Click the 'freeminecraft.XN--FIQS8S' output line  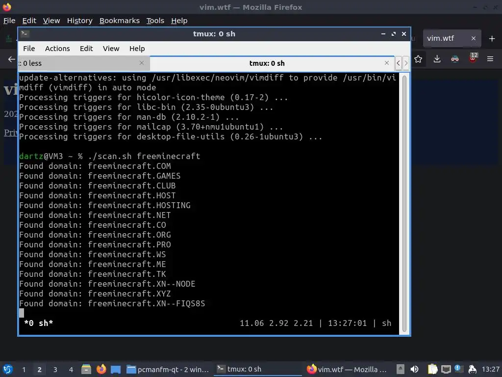[112, 303]
